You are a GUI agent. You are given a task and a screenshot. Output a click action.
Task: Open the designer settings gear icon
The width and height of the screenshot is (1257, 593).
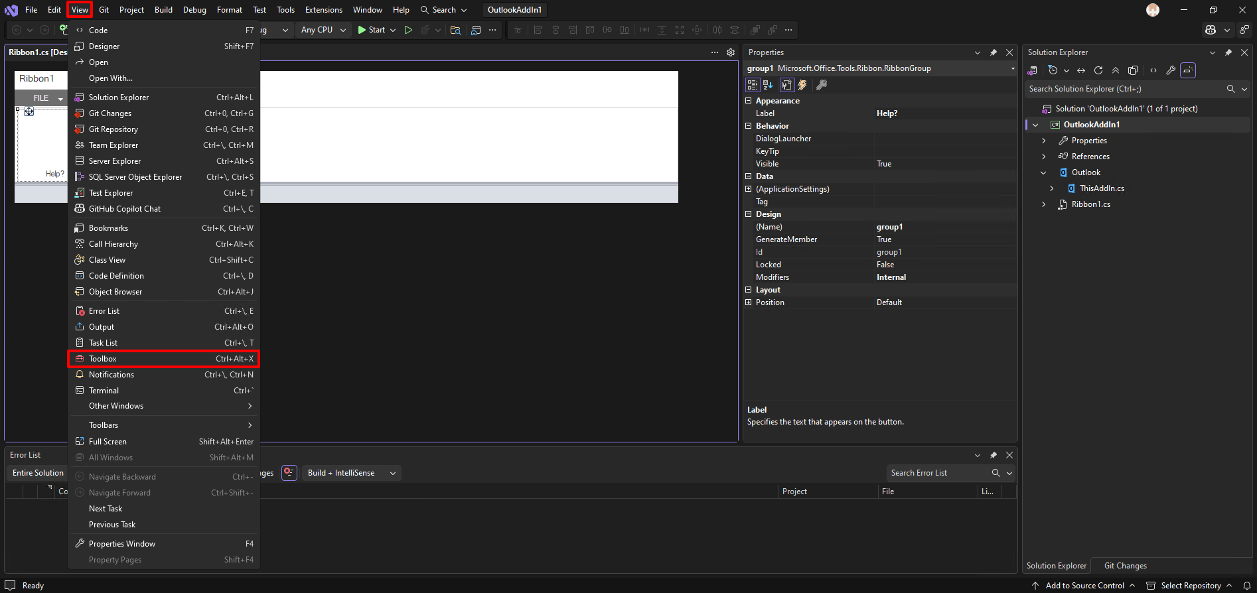coord(731,52)
